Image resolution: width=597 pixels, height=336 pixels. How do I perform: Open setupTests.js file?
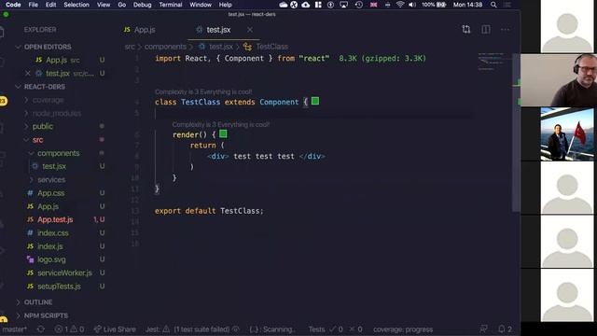click(59, 287)
